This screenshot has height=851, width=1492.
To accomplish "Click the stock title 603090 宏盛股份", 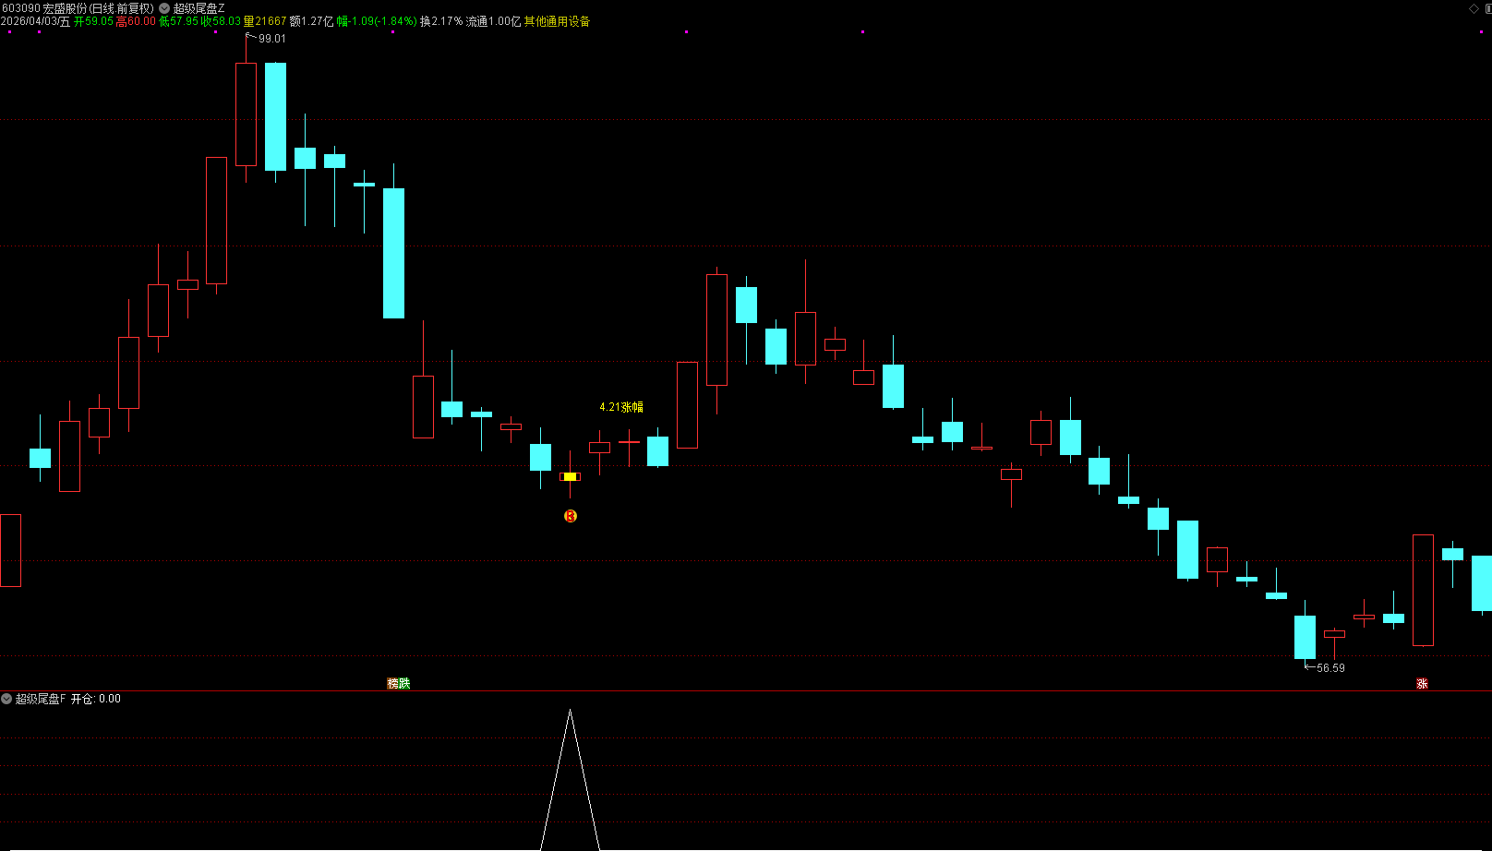I will pos(43,8).
